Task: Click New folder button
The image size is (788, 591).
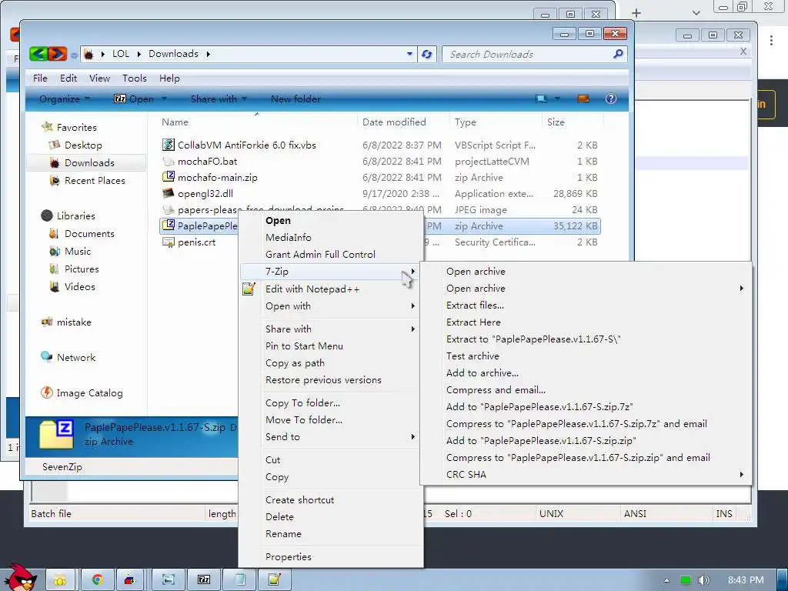Action: (295, 99)
